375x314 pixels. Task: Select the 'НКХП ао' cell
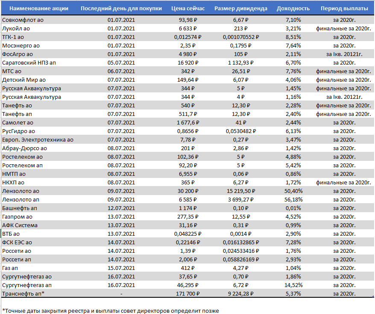[13, 183]
